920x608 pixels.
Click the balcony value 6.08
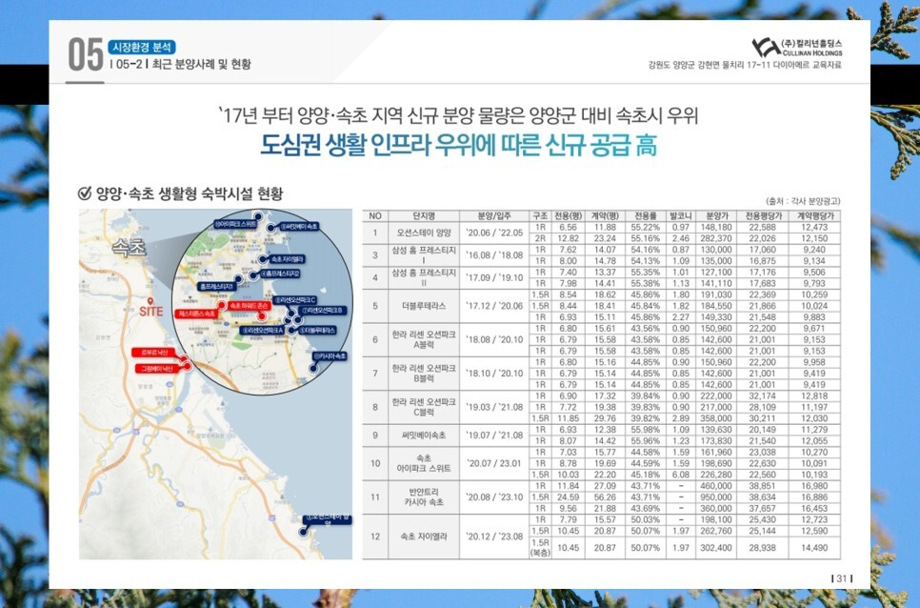pos(681,475)
